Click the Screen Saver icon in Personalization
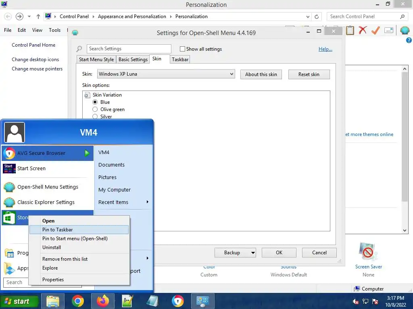Screen dimensions: 413x309 (368, 252)
